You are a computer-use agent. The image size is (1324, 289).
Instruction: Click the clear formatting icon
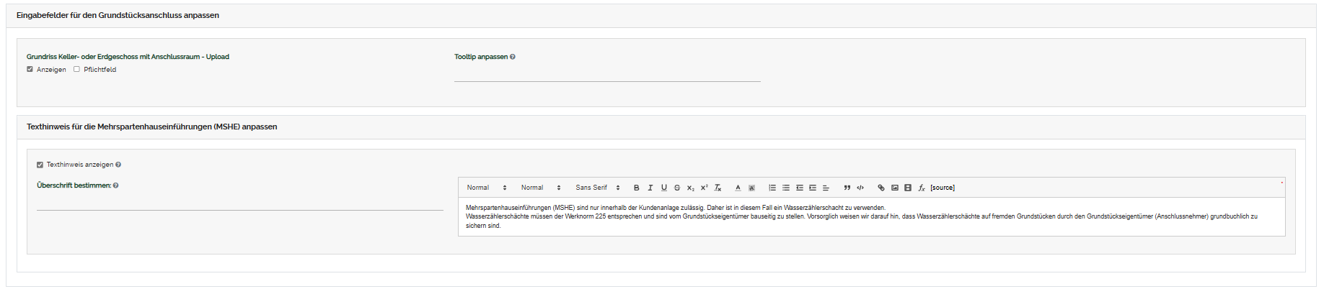(x=718, y=188)
